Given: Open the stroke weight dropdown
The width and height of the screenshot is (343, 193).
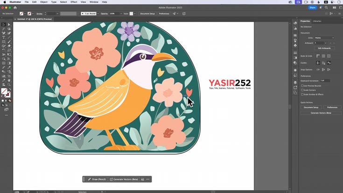Looking at the screenshot, I should tap(57, 14).
